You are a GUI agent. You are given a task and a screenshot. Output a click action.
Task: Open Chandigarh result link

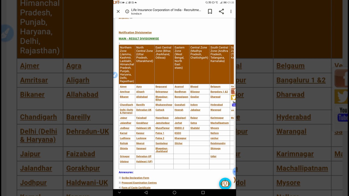127,105
